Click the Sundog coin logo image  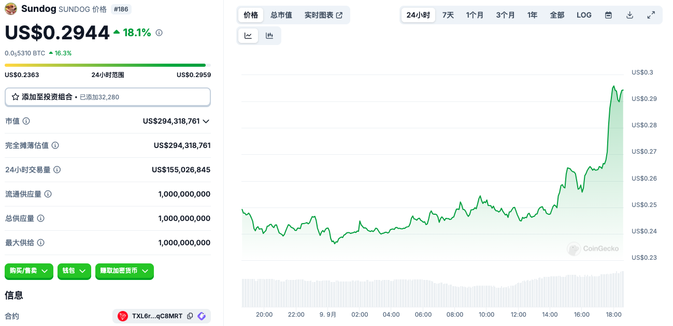point(11,9)
